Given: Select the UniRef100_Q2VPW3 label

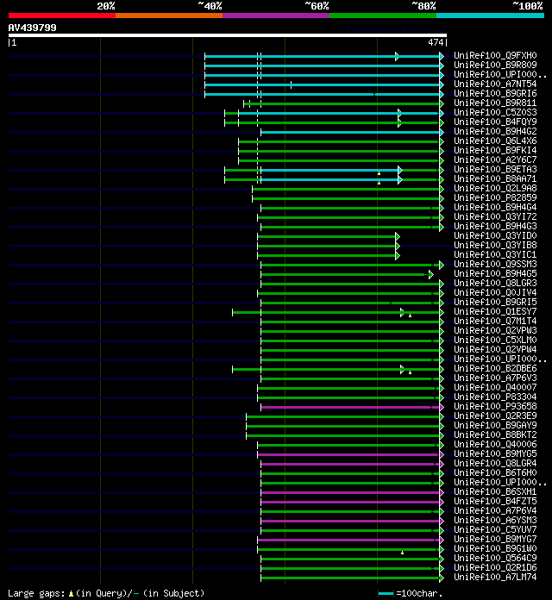Looking at the screenshot, I should [495, 331].
